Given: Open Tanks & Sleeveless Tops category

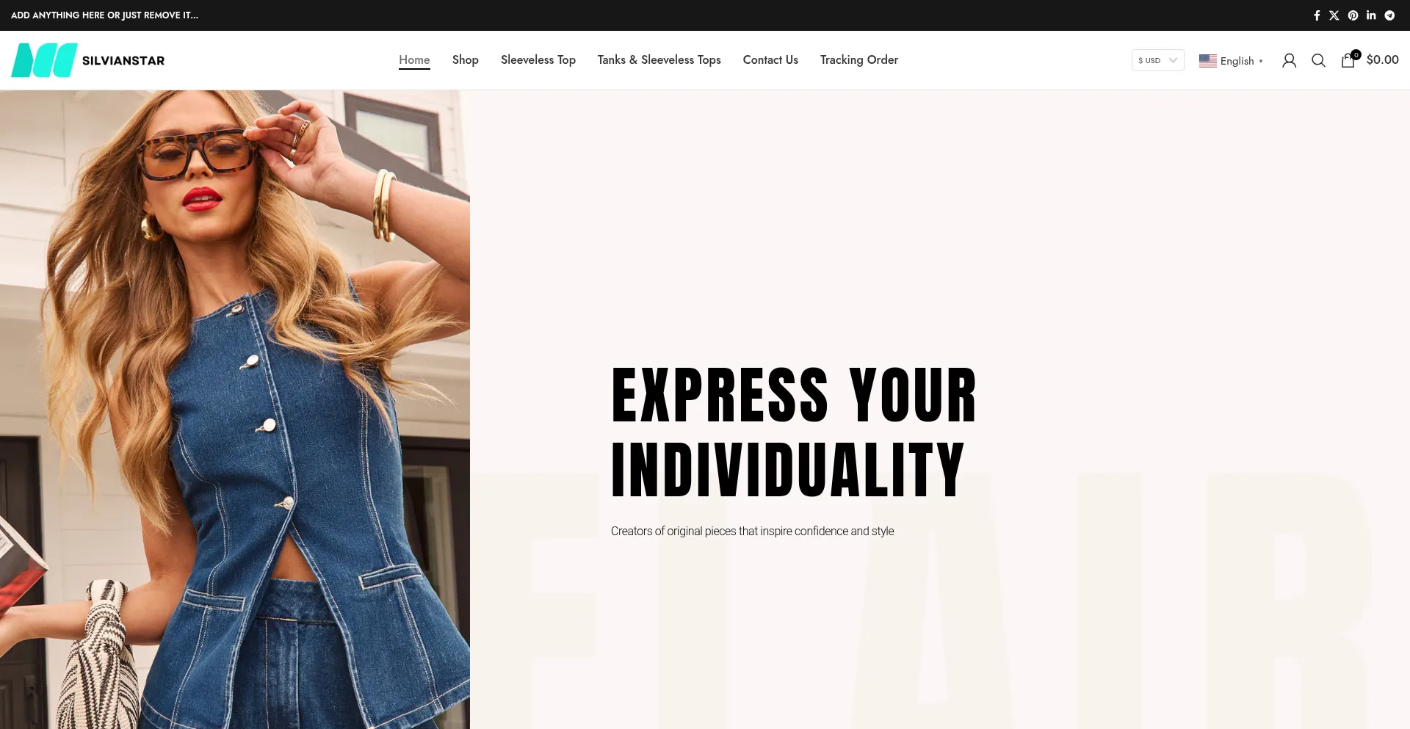Looking at the screenshot, I should pyautogui.click(x=659, y=60).
